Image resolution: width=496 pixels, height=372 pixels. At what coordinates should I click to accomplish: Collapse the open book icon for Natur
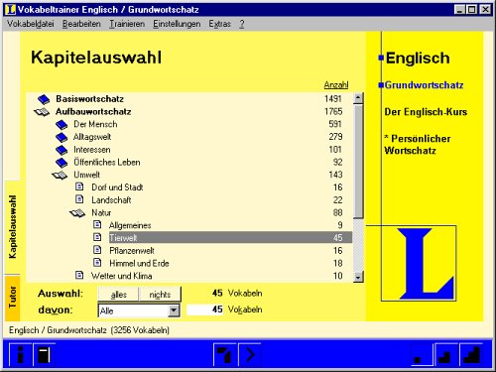click(77, 213)
